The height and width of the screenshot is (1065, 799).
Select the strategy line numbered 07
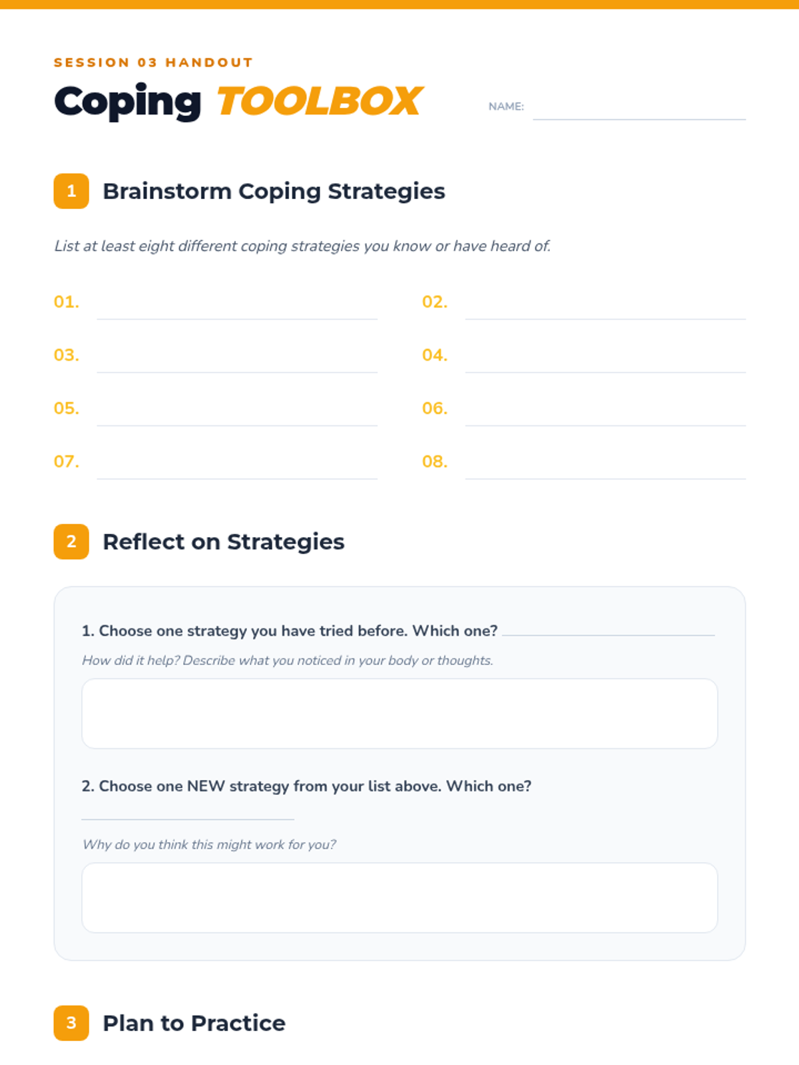coord(237,463)
